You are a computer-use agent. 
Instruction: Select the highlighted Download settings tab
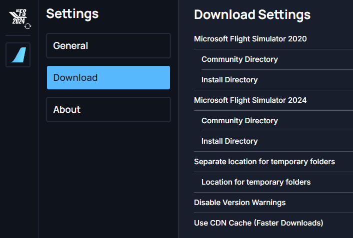click(x=108, y=78)
